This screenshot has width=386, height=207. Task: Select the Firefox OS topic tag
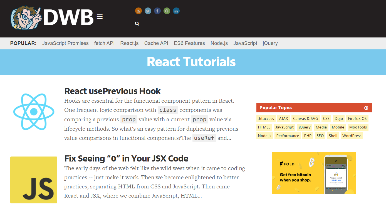357,118
